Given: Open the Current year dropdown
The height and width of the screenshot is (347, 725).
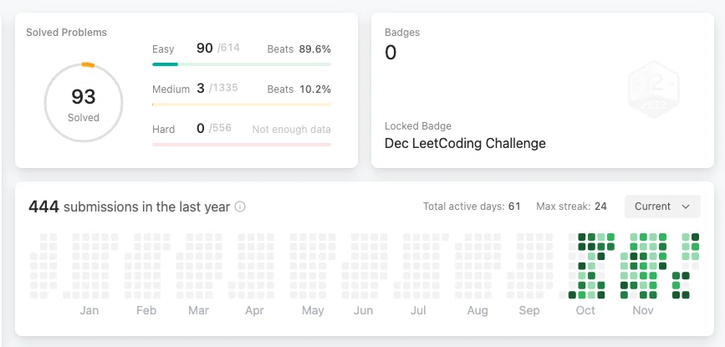Looking at the screenshot, I should 662,207.
